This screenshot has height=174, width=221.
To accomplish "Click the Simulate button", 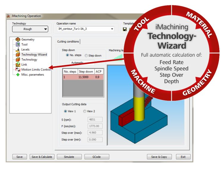I will 69,157.
